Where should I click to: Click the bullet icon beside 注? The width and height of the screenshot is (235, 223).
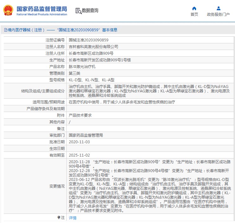point(59,217)
